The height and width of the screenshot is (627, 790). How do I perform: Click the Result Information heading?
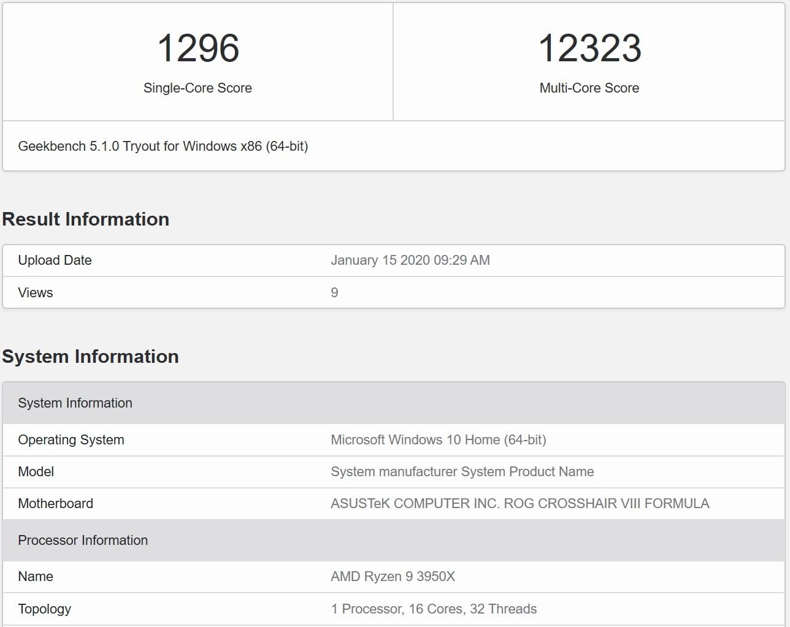(86, 219)
